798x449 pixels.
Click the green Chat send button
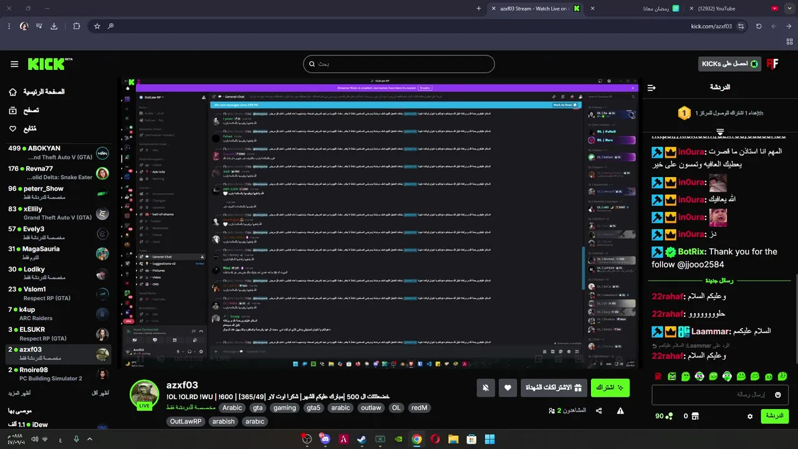pos(774,416)
